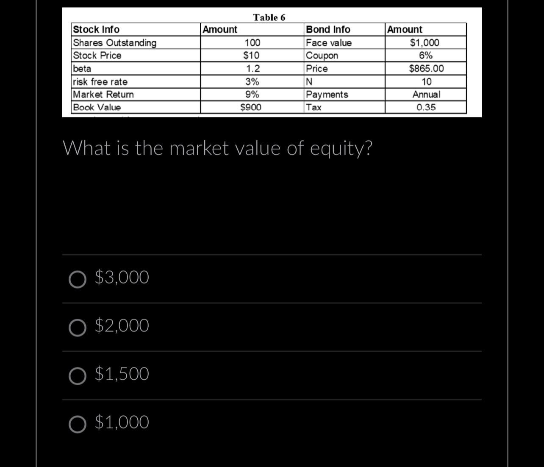Select the $3,000 answer option

click(x=78, y=278)
